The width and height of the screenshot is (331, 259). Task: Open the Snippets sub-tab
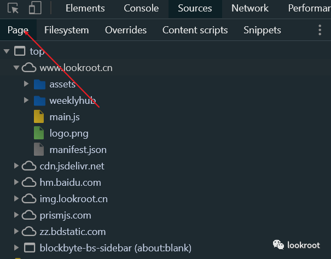pyautogui.click(x=262, y=30)
